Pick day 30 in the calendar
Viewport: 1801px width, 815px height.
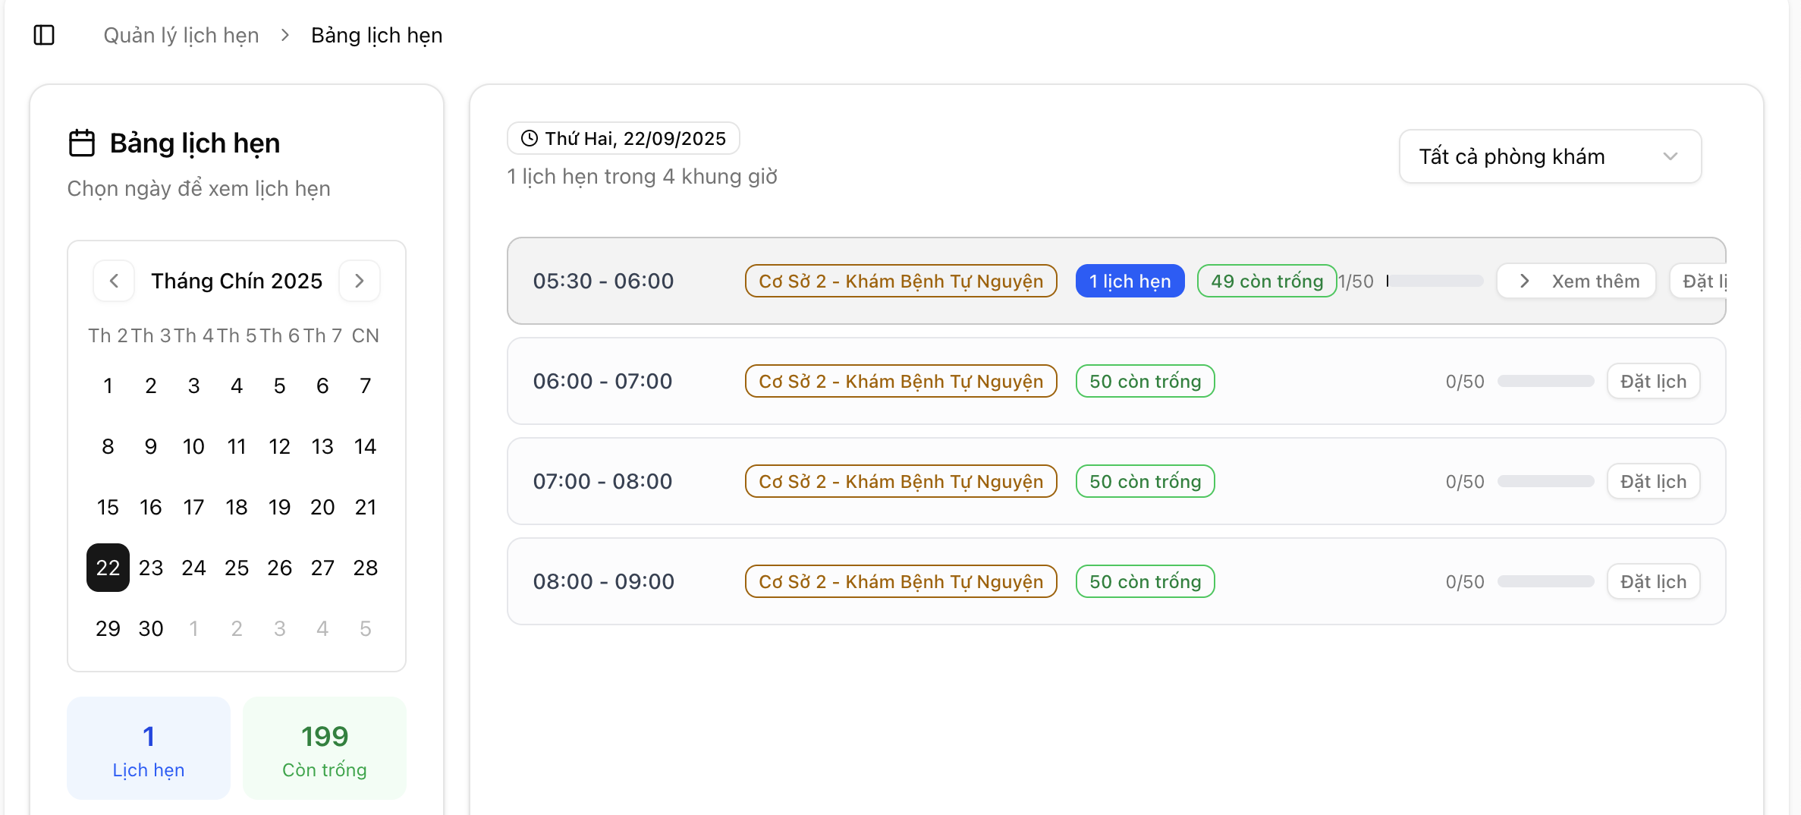[x=151, y=628]
